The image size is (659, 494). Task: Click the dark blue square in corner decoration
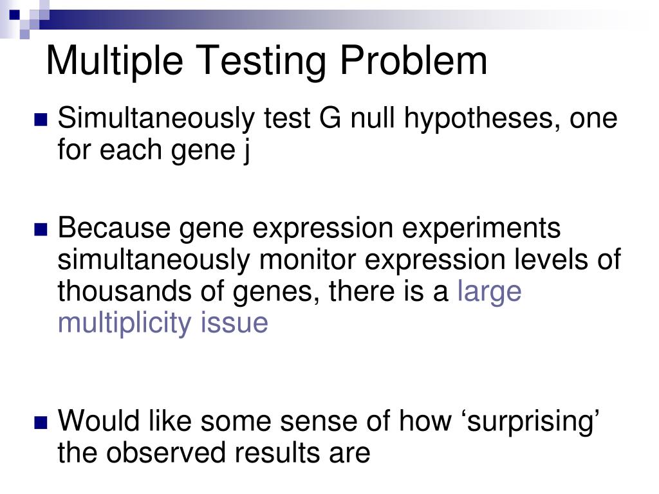click(x=15, y=15)
